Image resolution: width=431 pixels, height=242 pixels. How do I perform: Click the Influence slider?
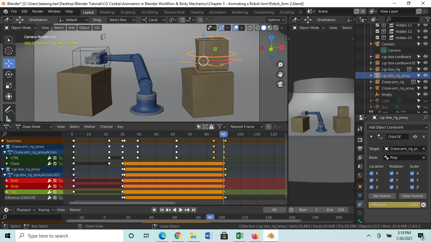[394, 205]
